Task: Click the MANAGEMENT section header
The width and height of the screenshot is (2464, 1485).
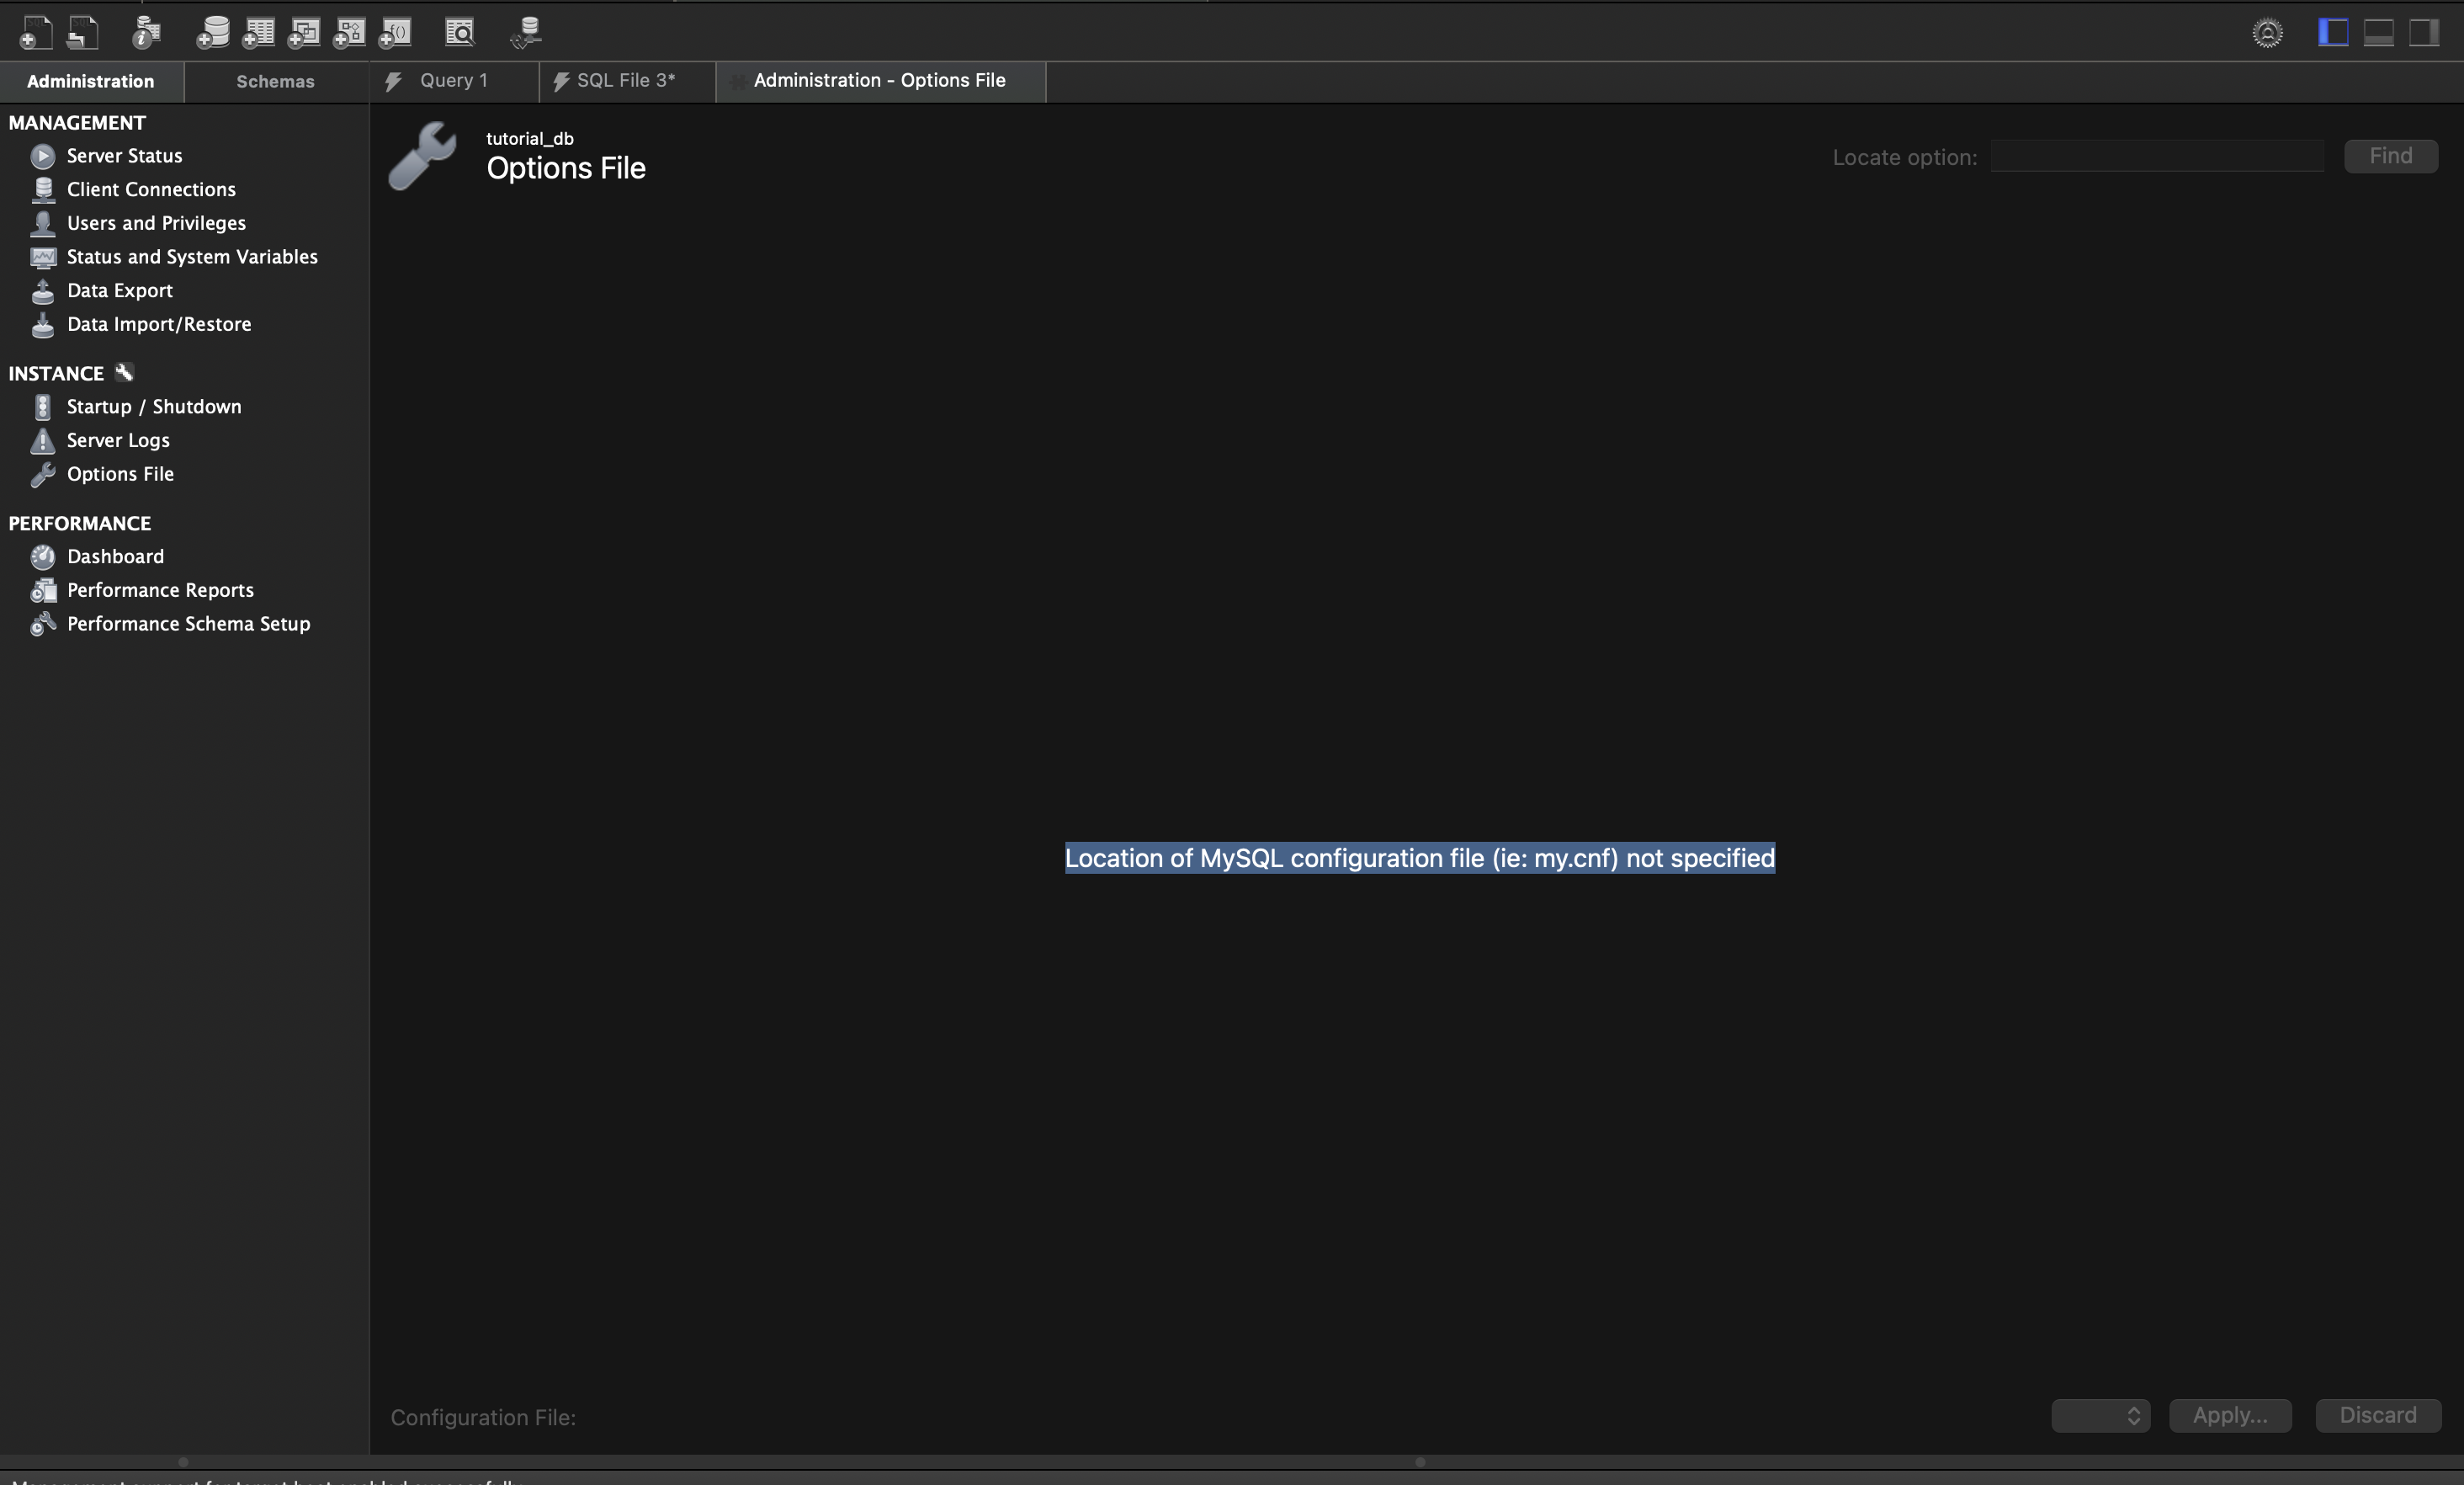Action: [77, 122]
